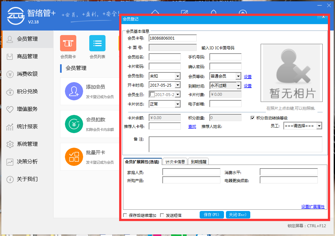
Task: Open the 设置扩展属性 link
Action: click(x=312, y=206)
